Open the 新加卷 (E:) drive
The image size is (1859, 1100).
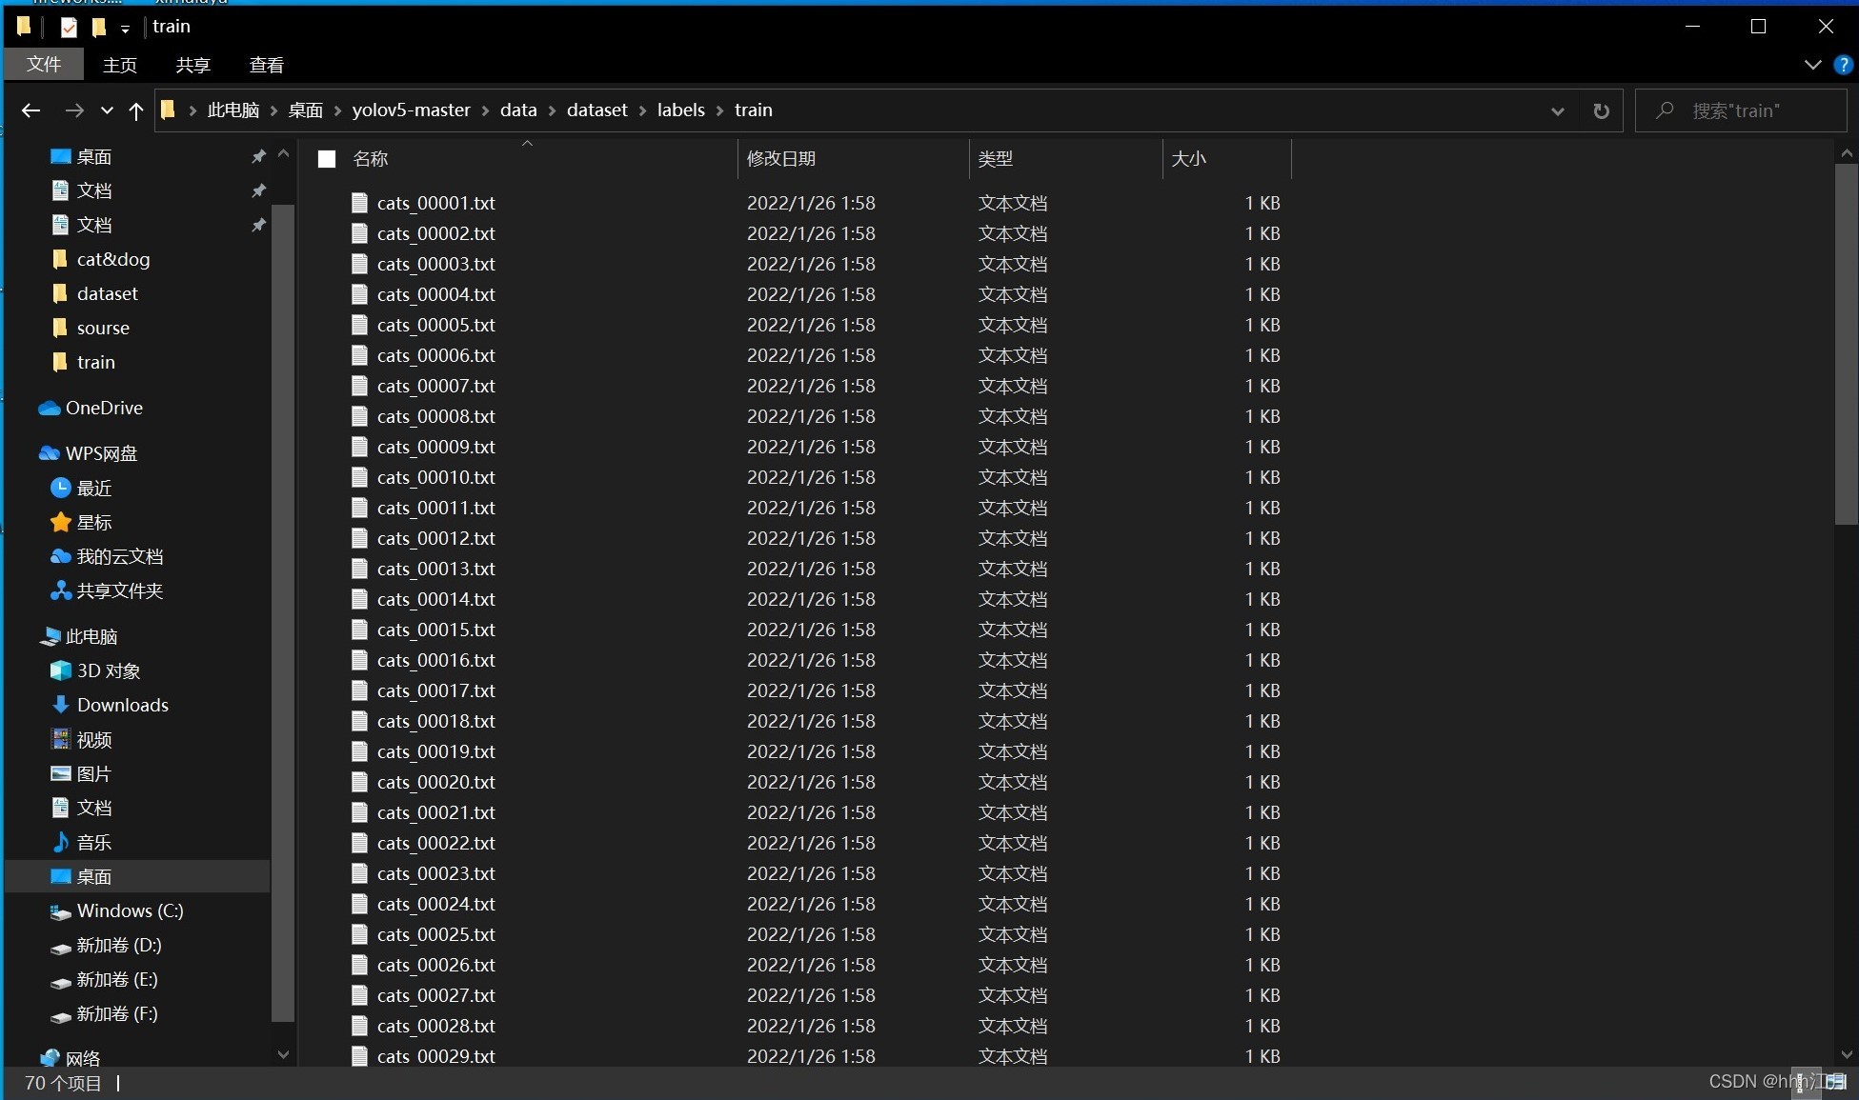pyautogui.click(x=104, y=979)
